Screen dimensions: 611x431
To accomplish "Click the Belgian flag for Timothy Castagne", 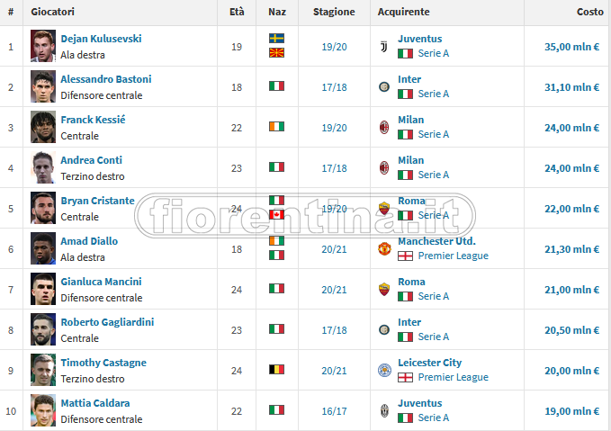I will (276, 370).
